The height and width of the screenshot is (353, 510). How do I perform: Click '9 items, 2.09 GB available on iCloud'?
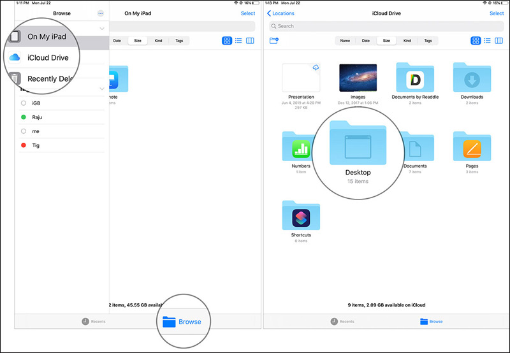(386, 305)
